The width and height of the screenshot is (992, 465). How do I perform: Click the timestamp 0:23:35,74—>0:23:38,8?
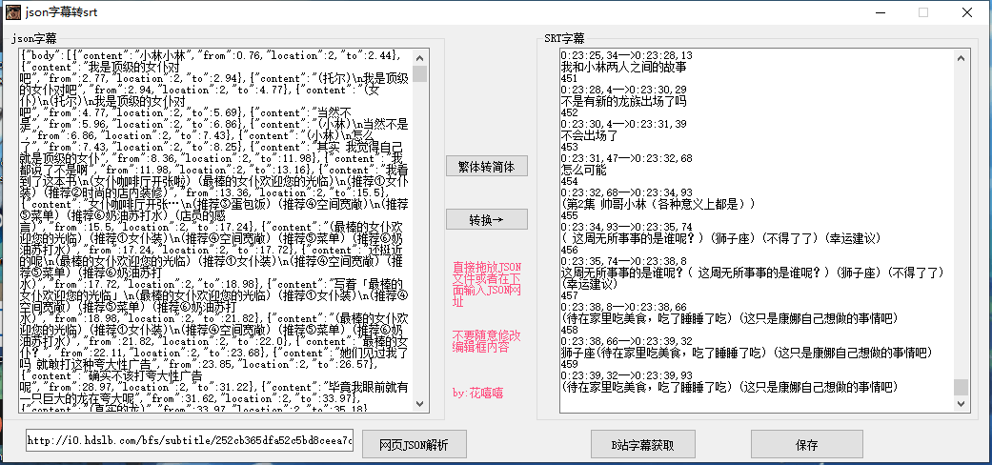(x=623, y=261)
